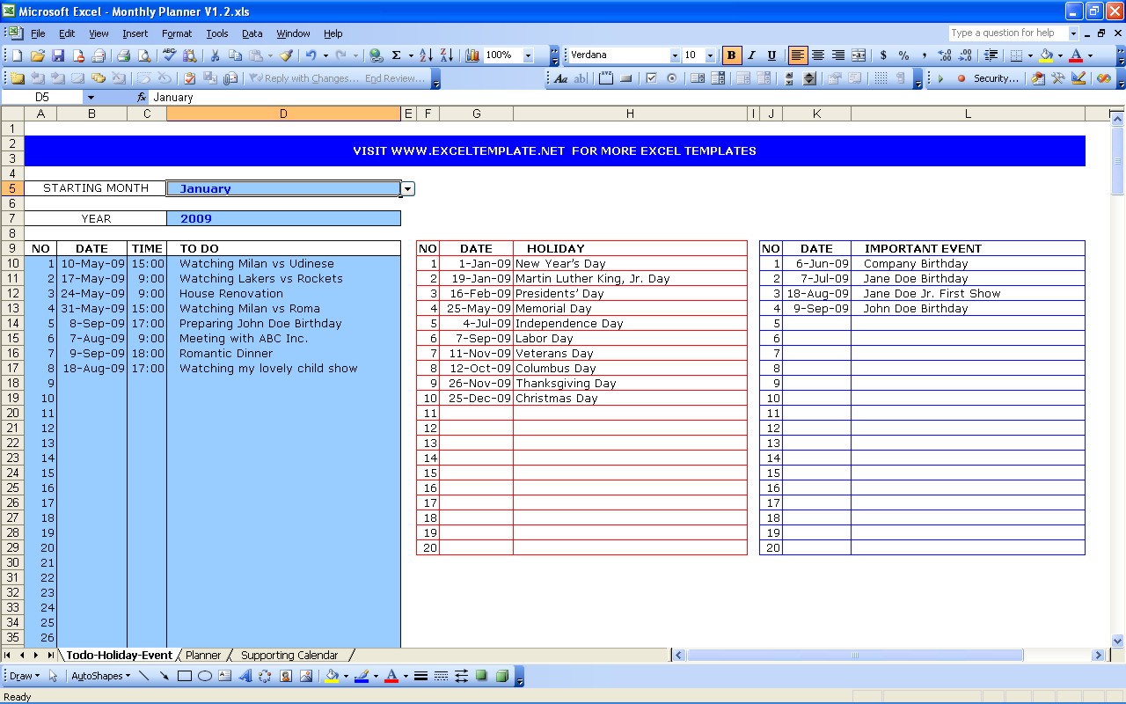
Task: Open the Format menu
Action: (177, 33)
